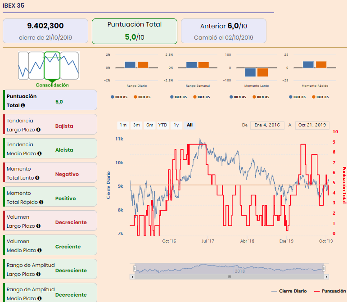This screenshot has height=302, width=347.
Task: Select the YTD range button
Action: [162, 125]
